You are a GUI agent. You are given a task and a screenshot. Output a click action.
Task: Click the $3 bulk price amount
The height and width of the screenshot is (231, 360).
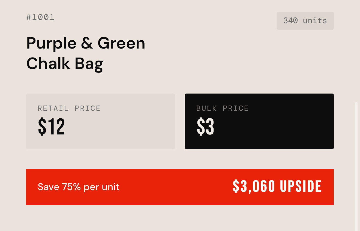point(205,127)
